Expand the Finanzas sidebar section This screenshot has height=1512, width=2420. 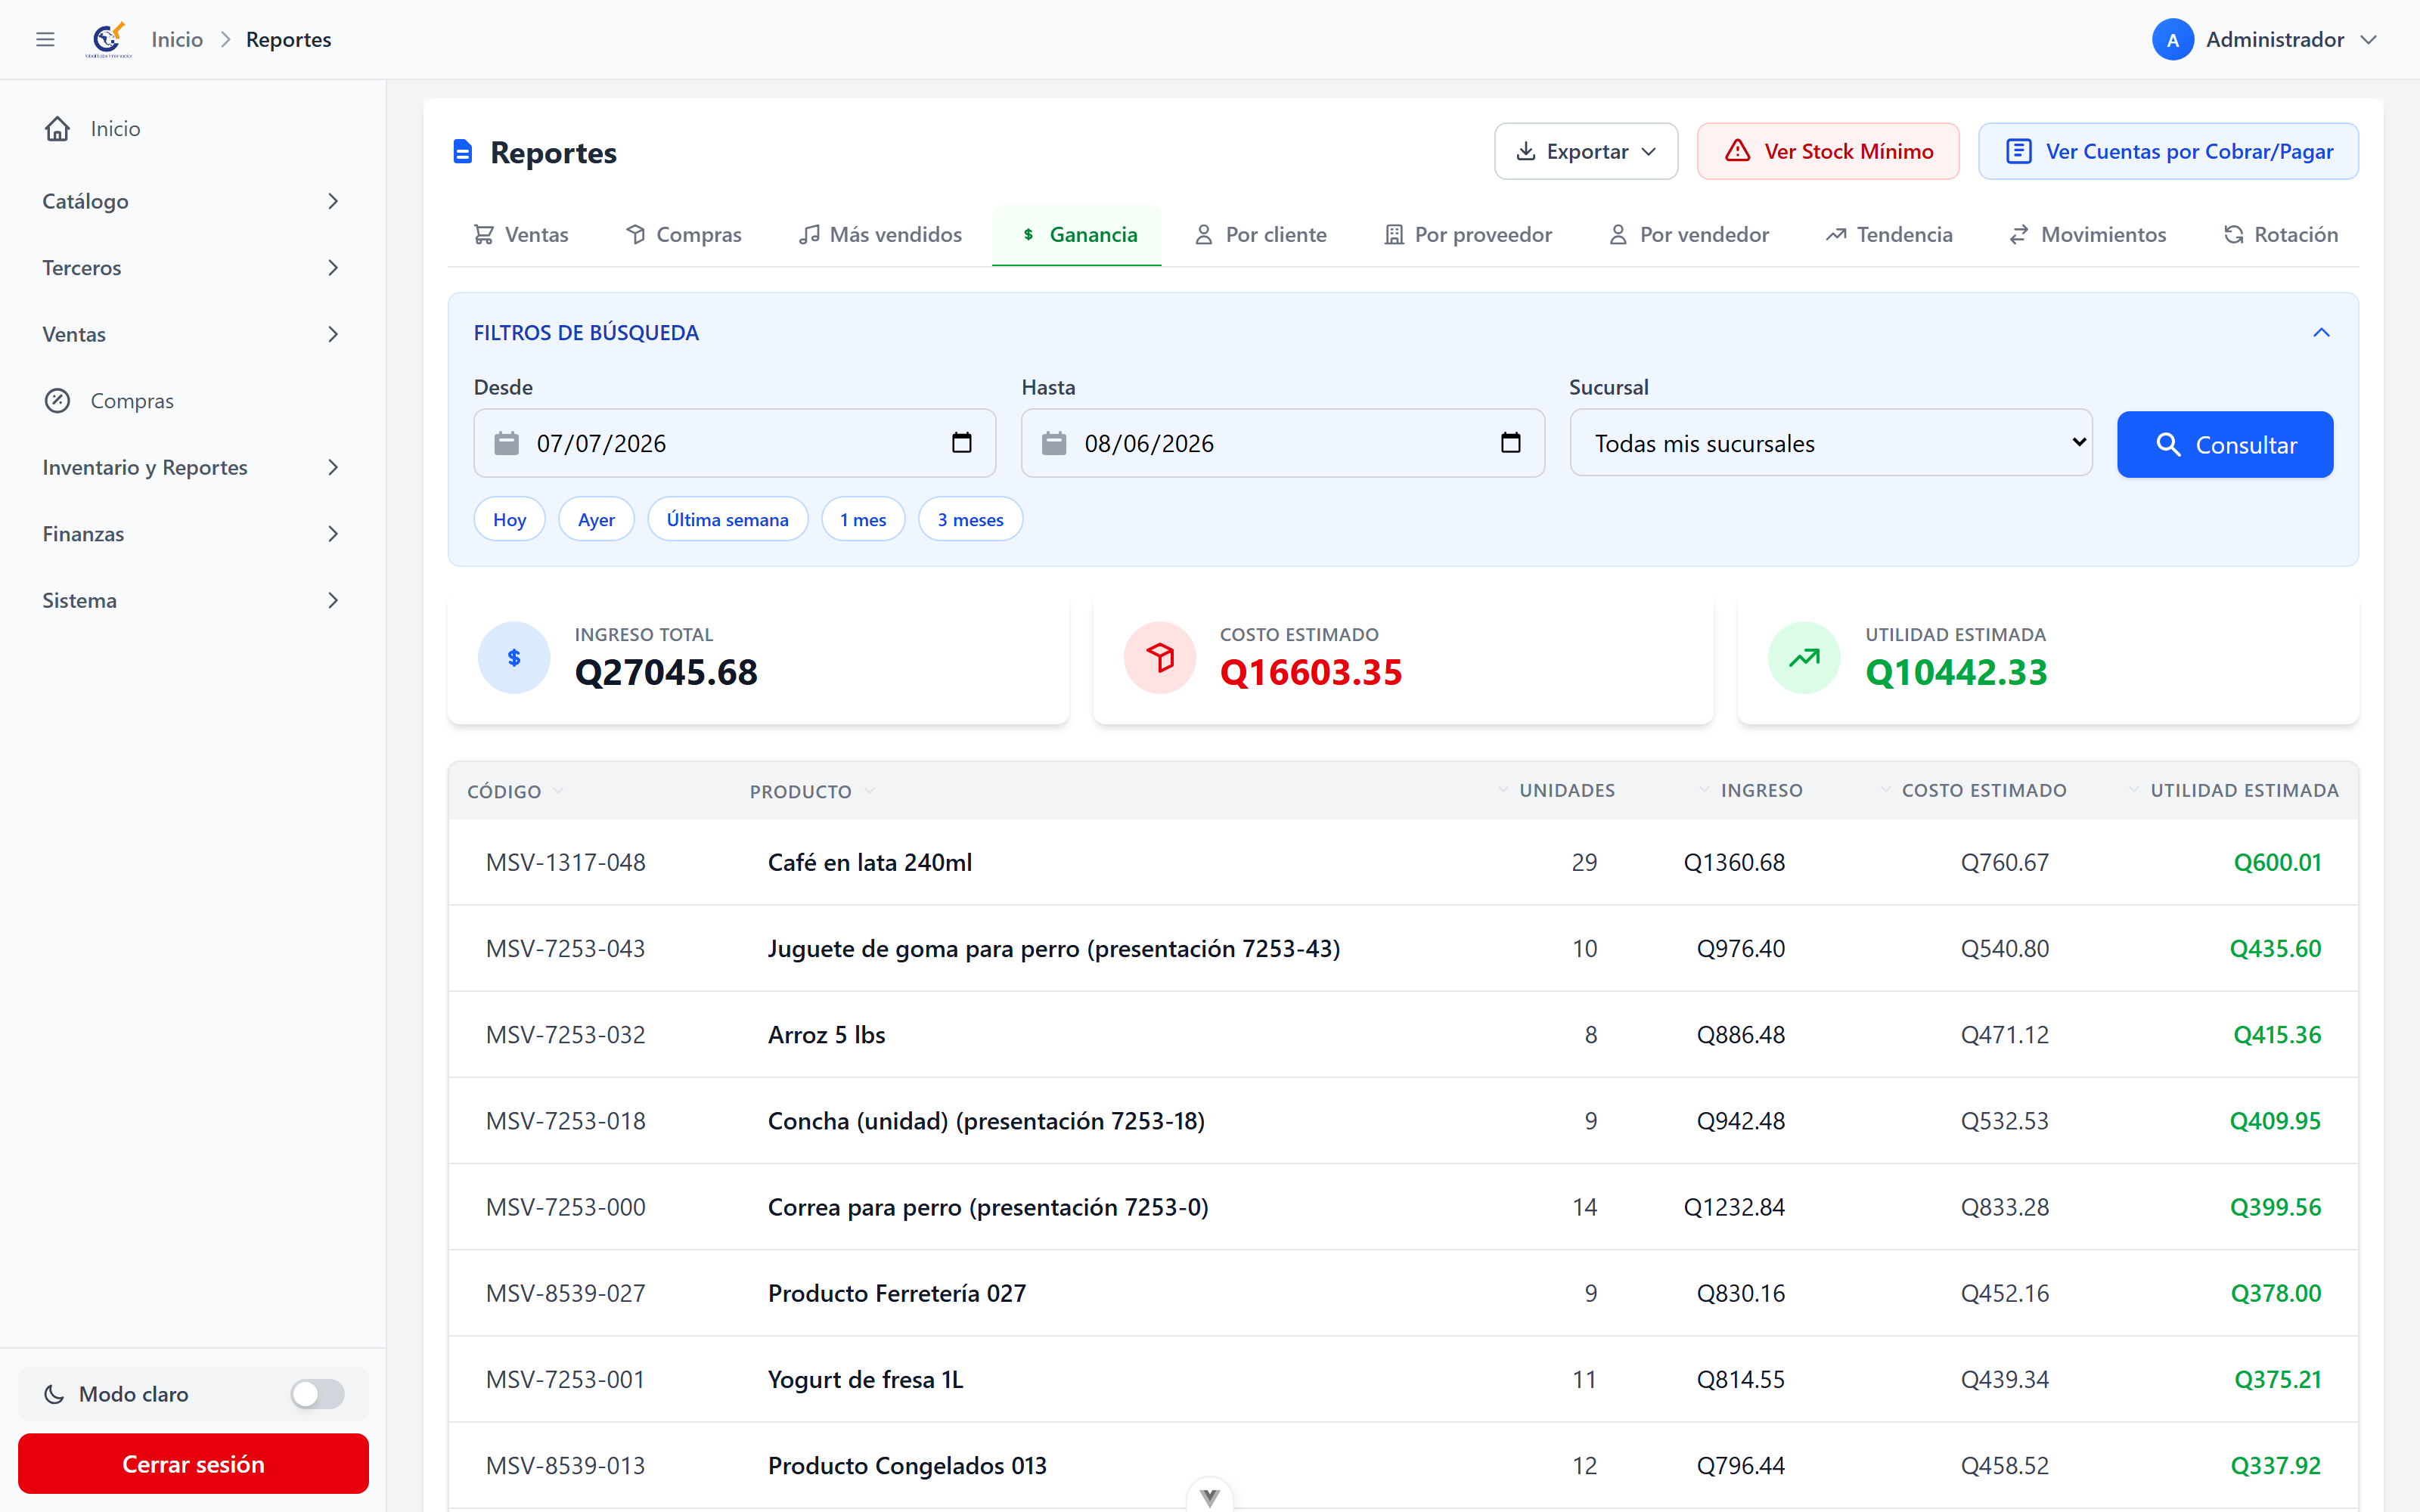pos(192,534)
